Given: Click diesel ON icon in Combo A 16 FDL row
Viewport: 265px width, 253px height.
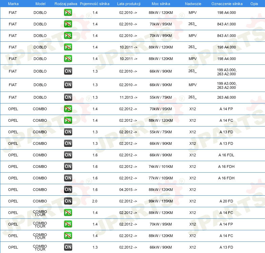Looking at the screenshot, I should tap(68, 155).
